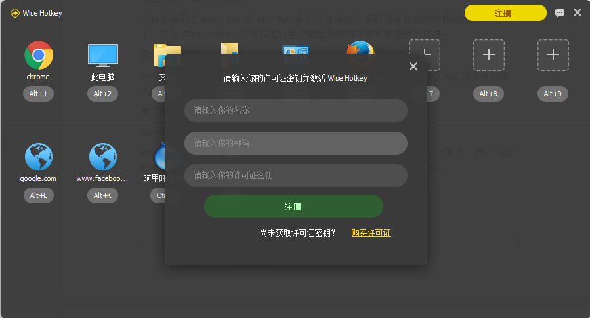Open the 购买许可证 purchase link

[x=371, y=233]
